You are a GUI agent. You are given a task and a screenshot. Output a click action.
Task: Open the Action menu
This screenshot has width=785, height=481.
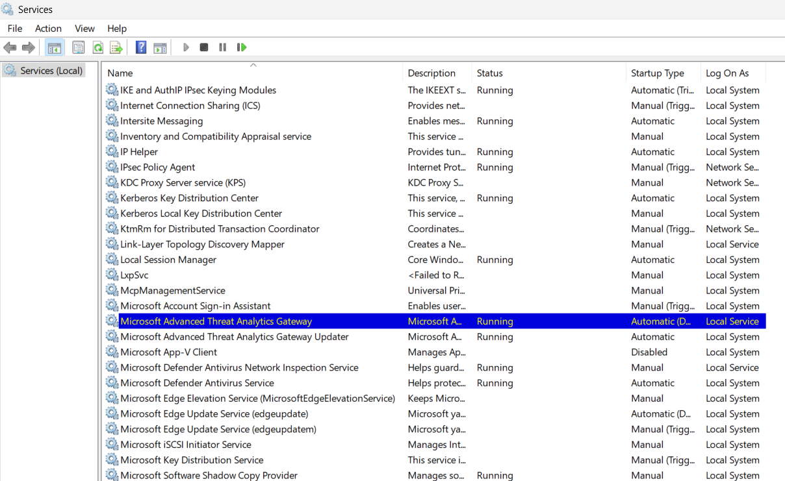pos(49,29)
